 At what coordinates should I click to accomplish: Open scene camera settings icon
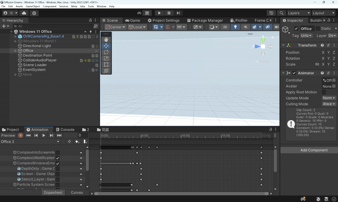[x=276, y=27]
